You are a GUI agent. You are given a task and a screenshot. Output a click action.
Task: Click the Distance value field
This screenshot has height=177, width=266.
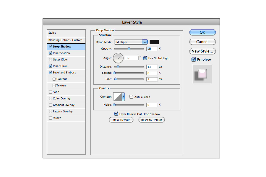pyautogui.click(x=152, y=67)
